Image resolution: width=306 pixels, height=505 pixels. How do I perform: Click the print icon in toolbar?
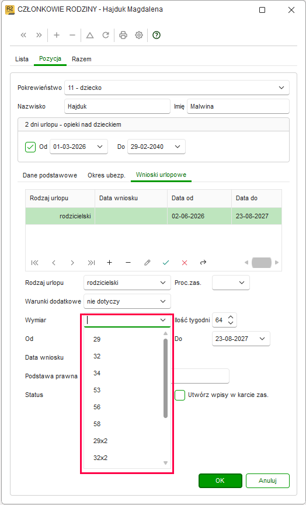click(123, 35)
